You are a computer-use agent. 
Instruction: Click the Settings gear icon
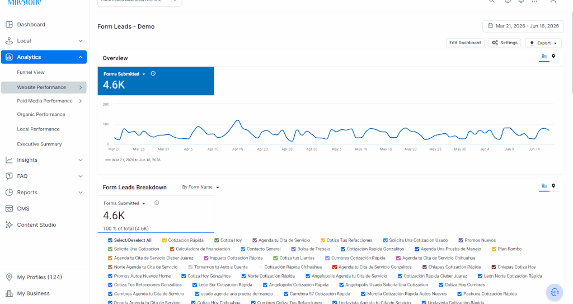495,43
